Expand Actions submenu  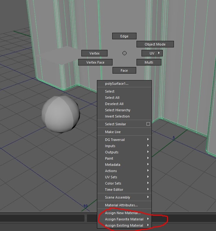[x=124, y=171]
